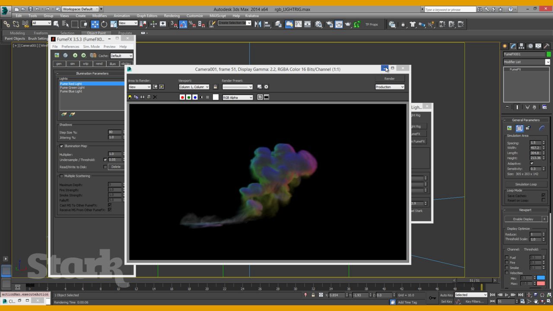Toggle Angle Snap in main toolbar

coord(183,24)
